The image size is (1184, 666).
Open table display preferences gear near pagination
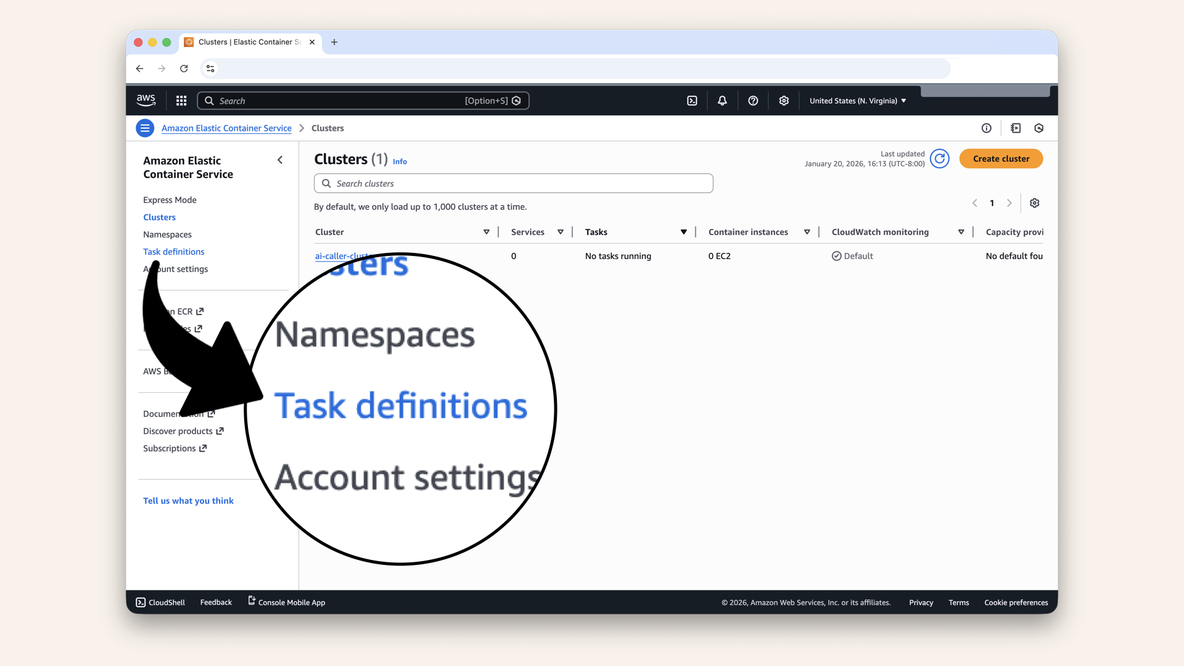pyautogui.click(x=1035, y=203)
